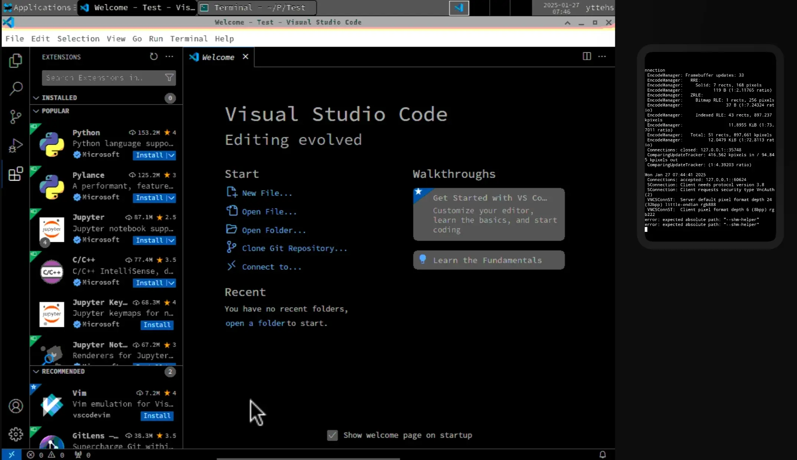Open the Source Control view
The image size is (797, 460).
tap(16, 117)
